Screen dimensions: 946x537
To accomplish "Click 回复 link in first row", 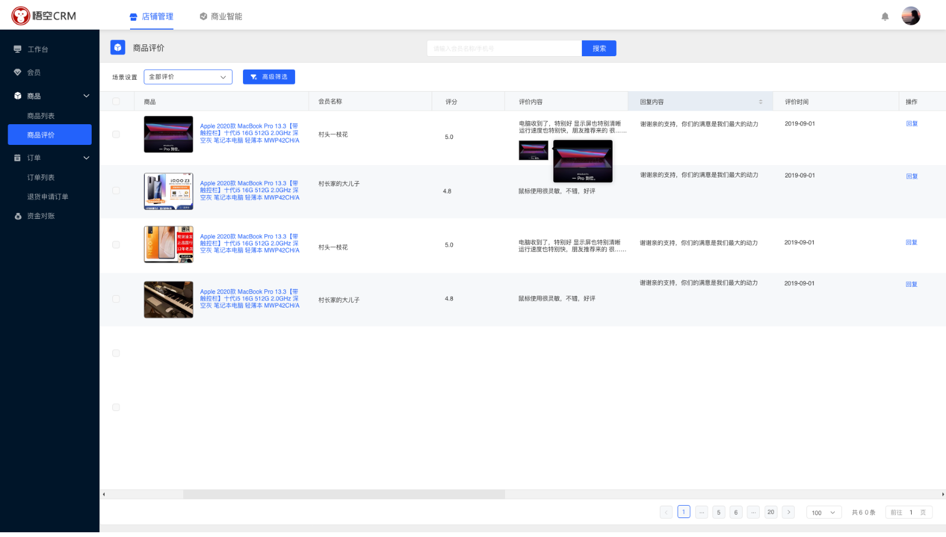I will 912,124.
